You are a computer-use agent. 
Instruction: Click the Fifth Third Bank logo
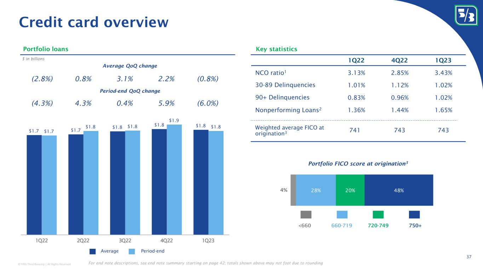(465, 14)
